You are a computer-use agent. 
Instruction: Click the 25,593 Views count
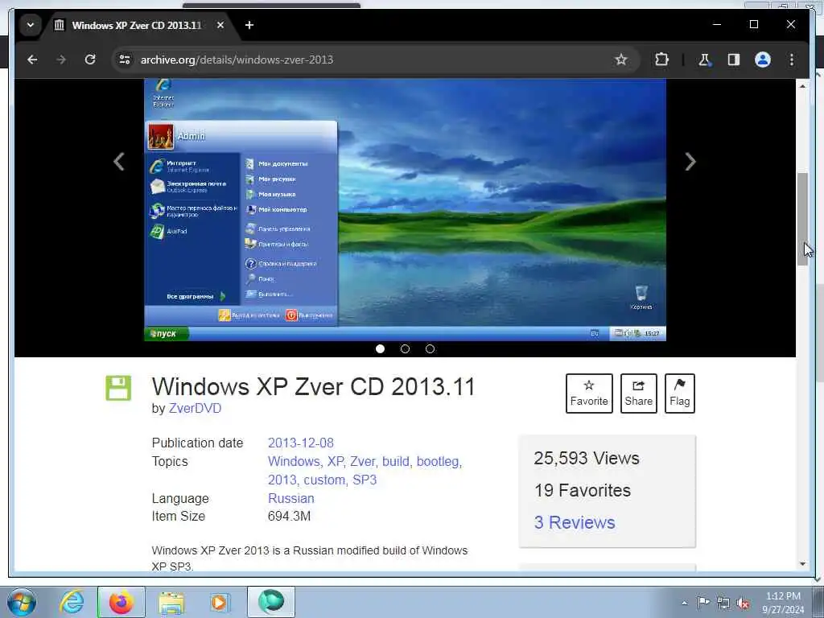[587, 458]
